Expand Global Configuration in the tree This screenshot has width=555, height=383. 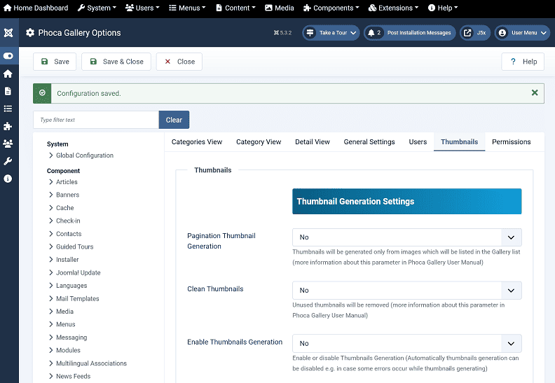click(x=84, y=155)
